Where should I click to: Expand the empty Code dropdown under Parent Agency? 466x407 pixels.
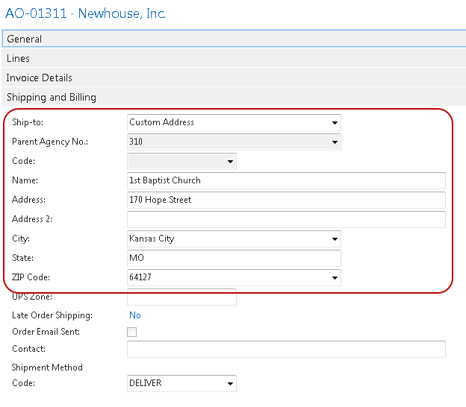click(x=230, y=162)
